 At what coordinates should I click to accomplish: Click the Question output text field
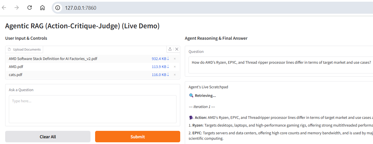(x=281, y=63)
